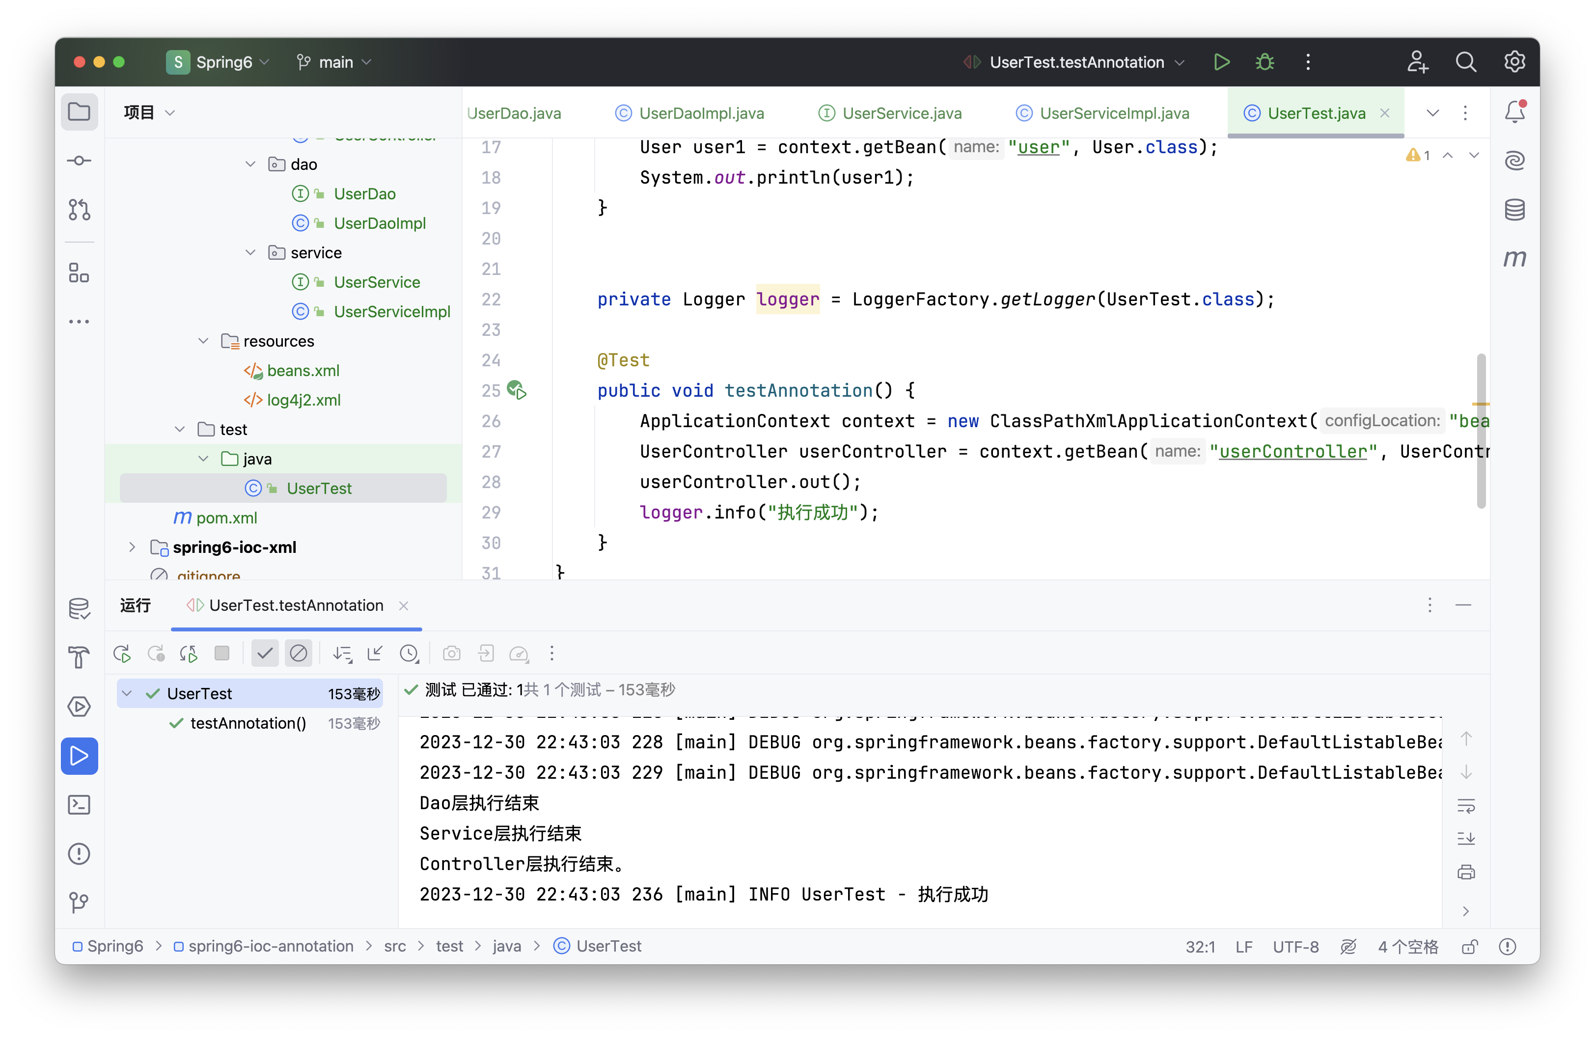Switch to UserDaoImpl.java tab
Image resolution: width=1595 pixels, height=1037 pixels.
[701, 113]
